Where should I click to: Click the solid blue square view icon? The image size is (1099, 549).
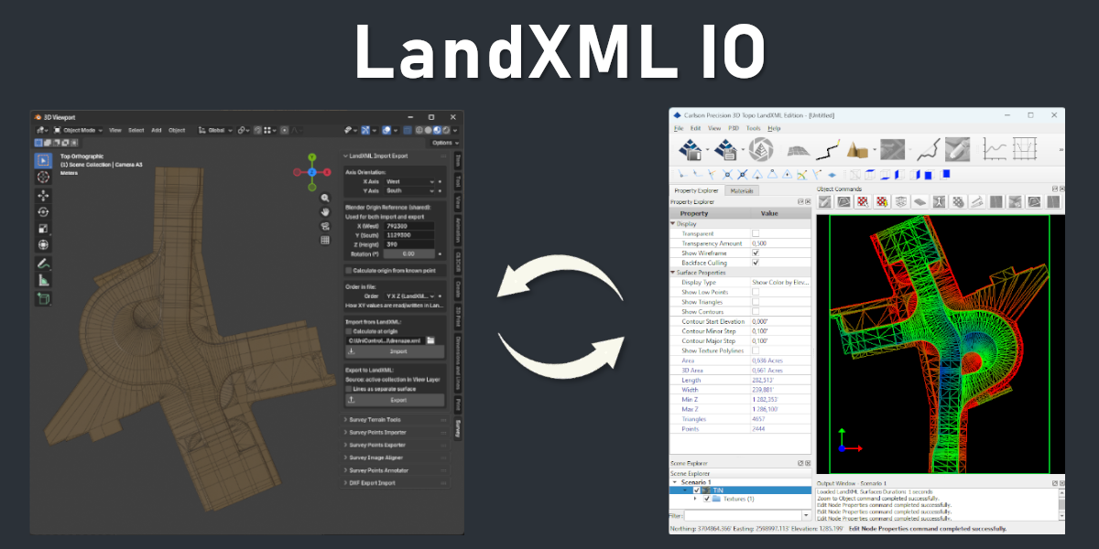(944, 174)
